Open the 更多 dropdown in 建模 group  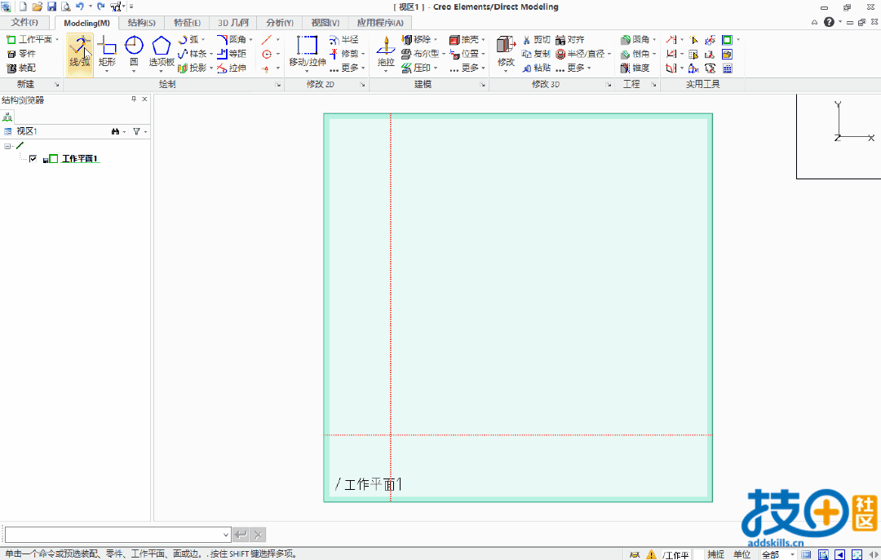468,68
